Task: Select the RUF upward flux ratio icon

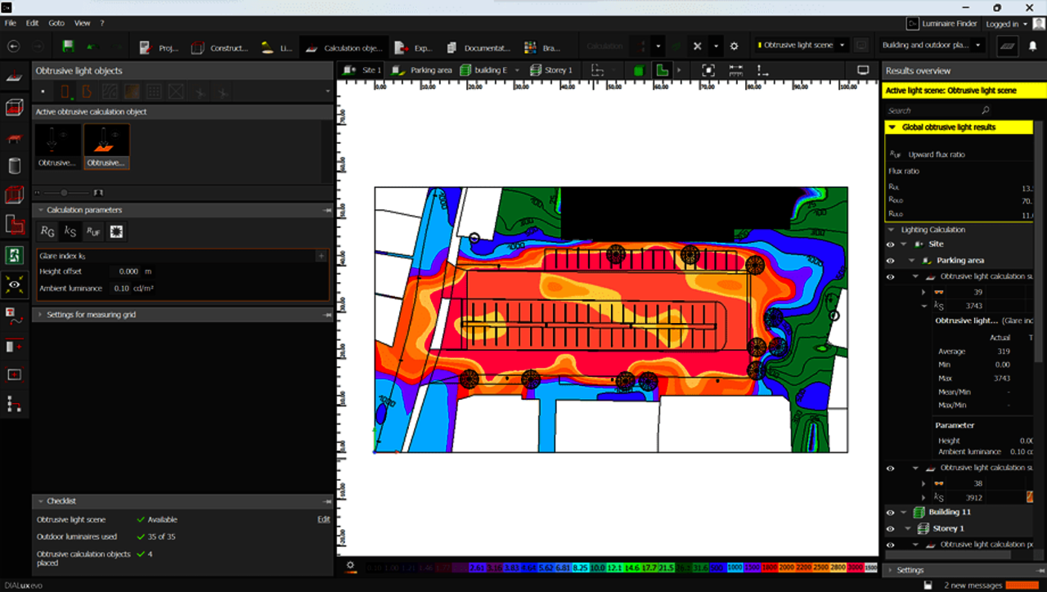Action: point(94,232)
